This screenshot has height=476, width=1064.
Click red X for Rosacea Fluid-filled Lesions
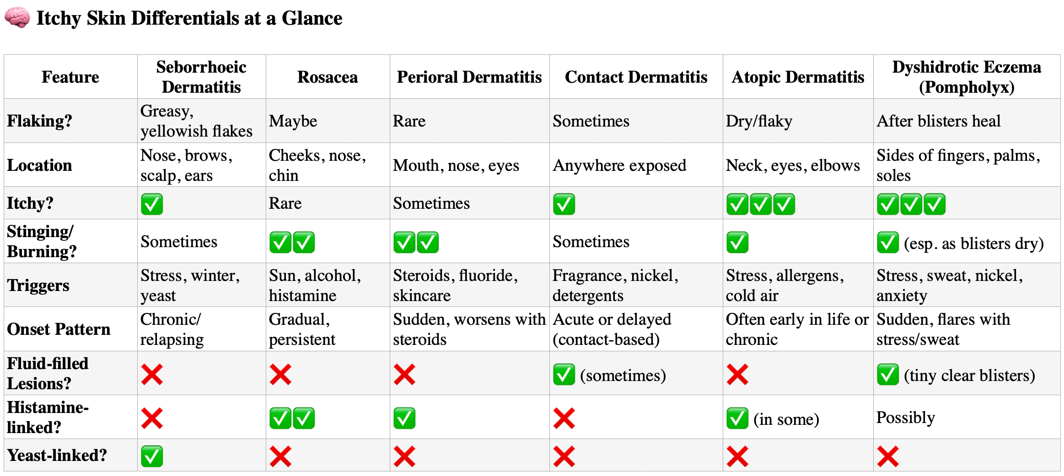[x=280, y=374]
